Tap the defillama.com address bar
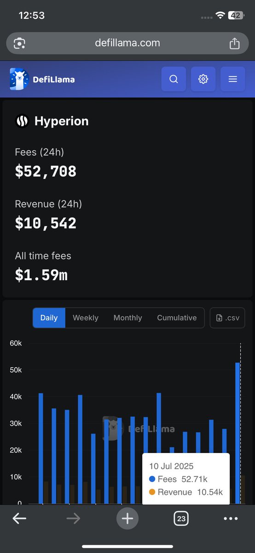 click(127, 43)
